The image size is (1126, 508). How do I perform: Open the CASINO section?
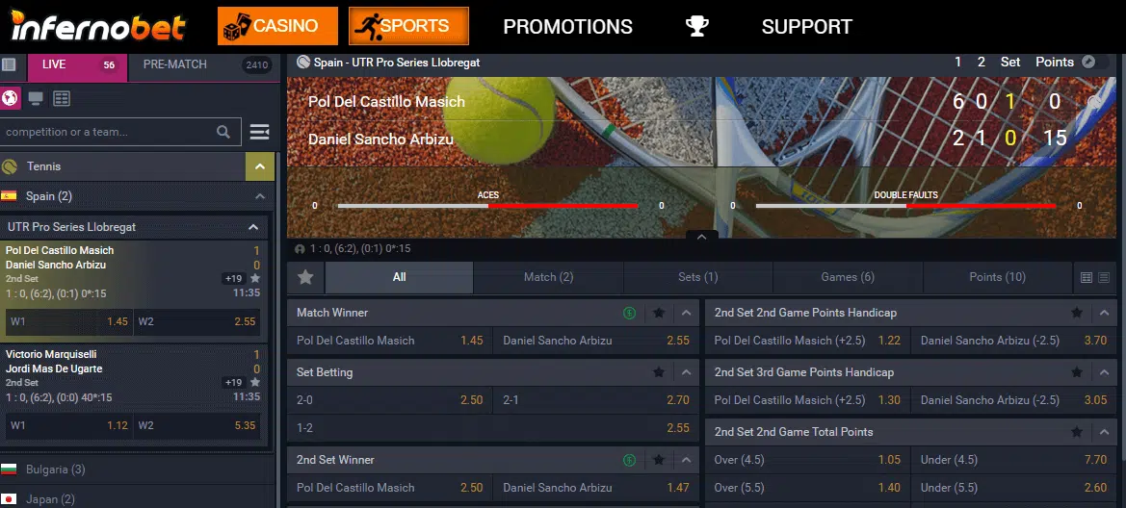(278, 27)
